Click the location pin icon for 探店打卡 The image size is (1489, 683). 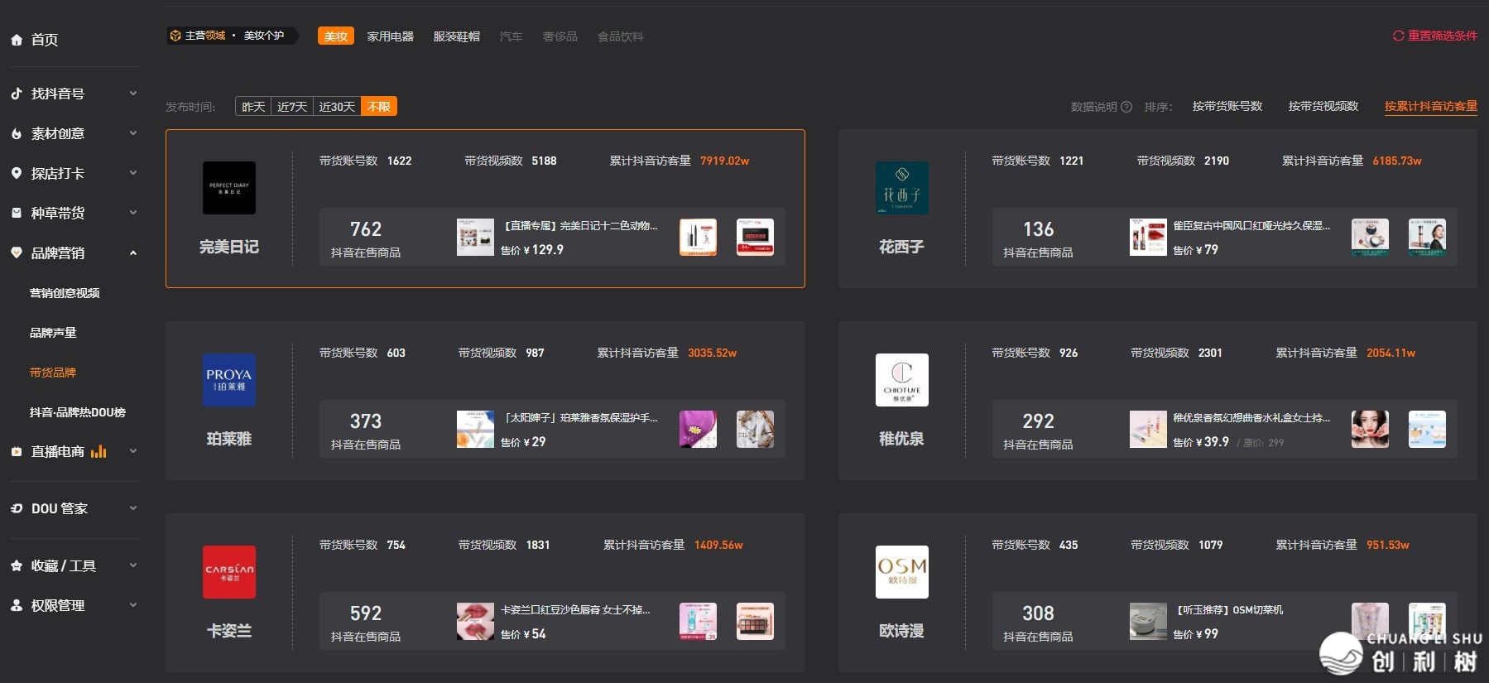coord(17,173)
